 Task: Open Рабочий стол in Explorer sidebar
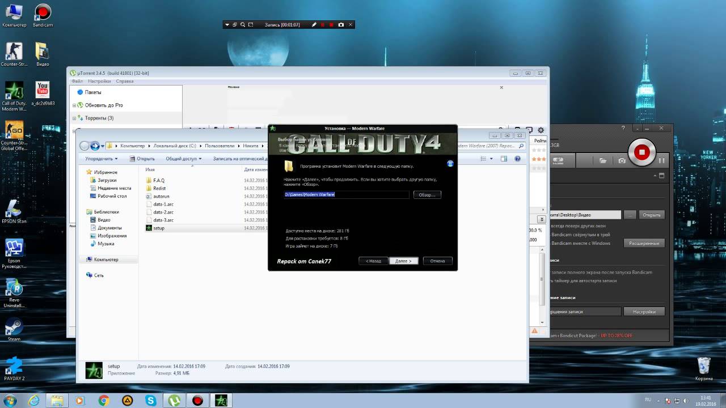click(x=112, y=196)
